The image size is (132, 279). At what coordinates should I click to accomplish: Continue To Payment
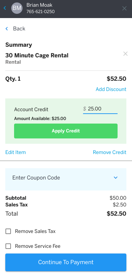tap(66, 262)
